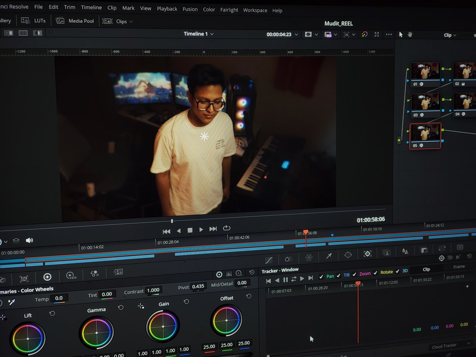
Task: Open the Color menu
Action: click(209, 9)
